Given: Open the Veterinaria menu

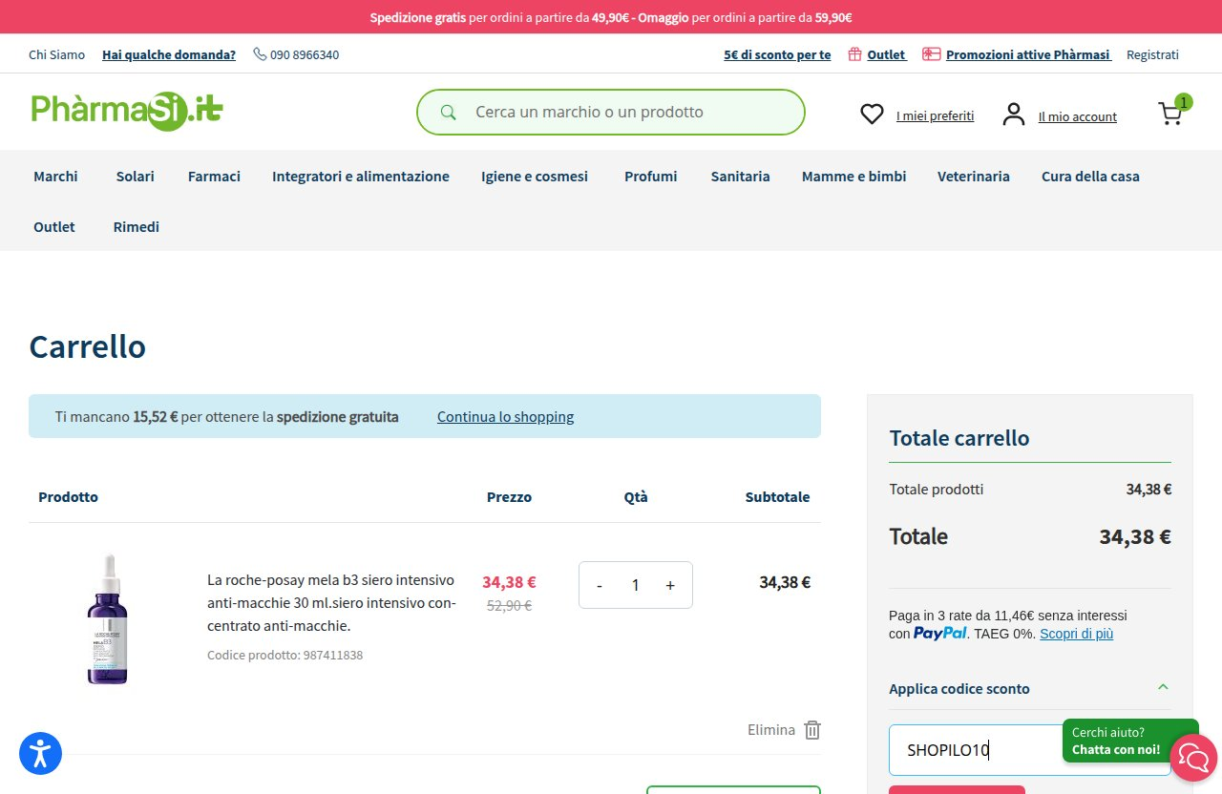Looking at the screenshot, I should [974, 176].
